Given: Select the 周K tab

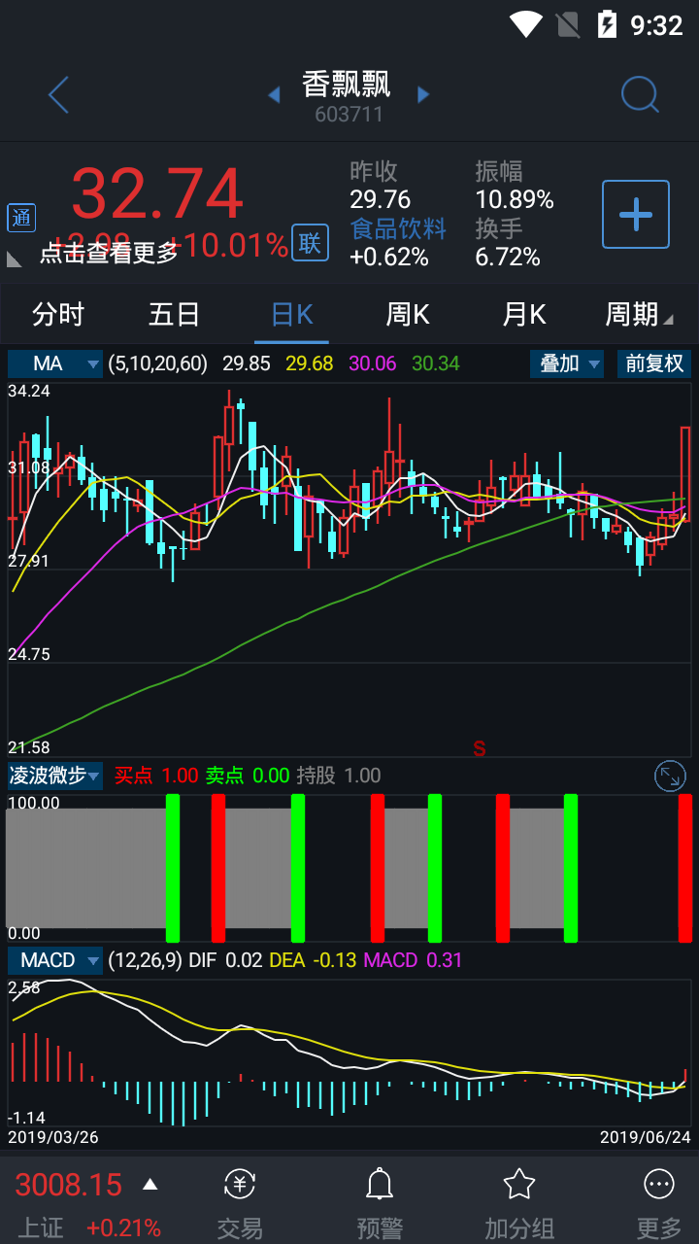Looking at the screenshot, I should [x=408, y=314].
